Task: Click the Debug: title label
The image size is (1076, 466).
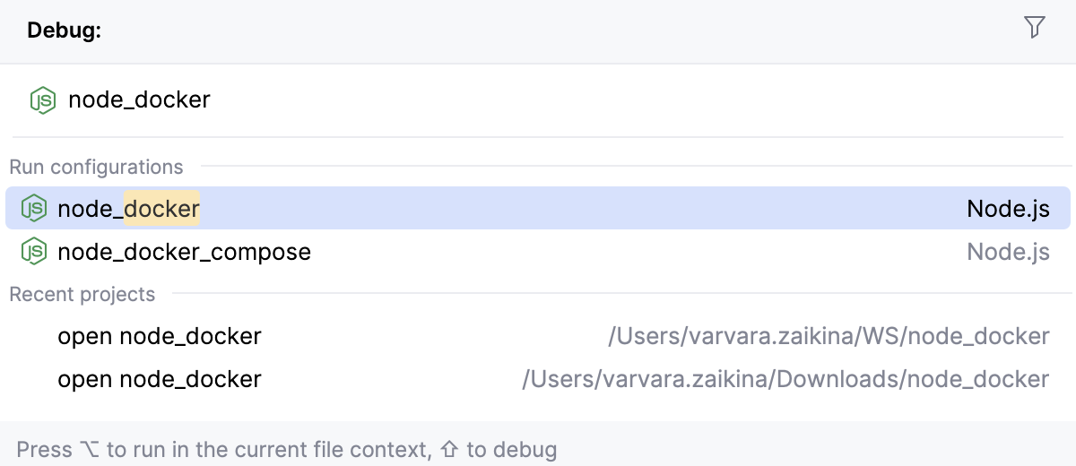Action: 64,30
